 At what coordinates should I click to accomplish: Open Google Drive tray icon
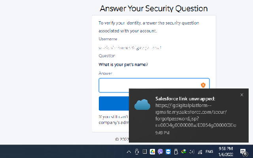[152, 152]
